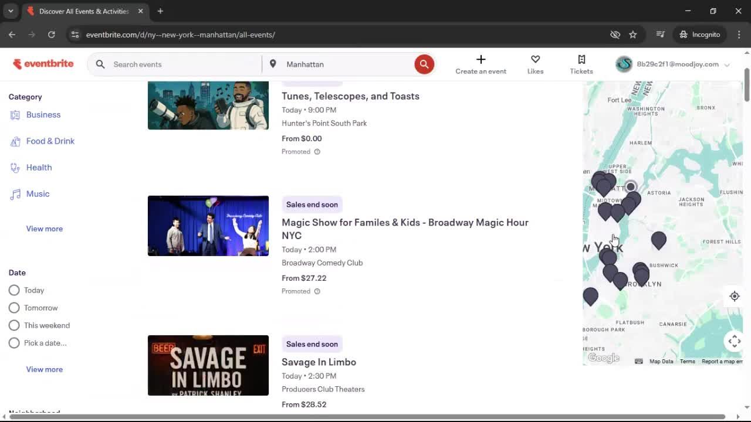Screen dimensions: 751x422
Task: Open the Music category link
Action: point(38,194)
